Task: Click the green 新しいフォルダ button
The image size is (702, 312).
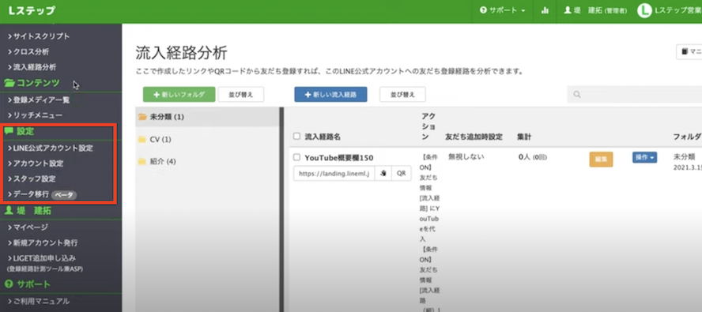Action: coord(179,95)
